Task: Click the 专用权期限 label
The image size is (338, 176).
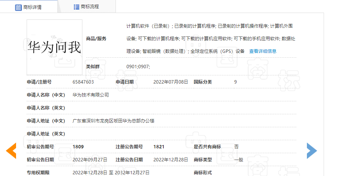Action: tap(38, 173)
